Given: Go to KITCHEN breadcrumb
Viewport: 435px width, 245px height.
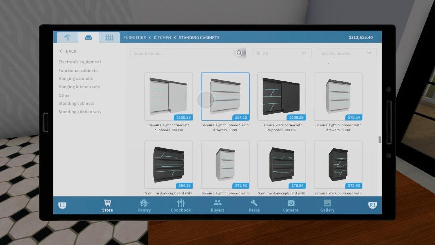Looking at the screenshot, I should (162, 37).
